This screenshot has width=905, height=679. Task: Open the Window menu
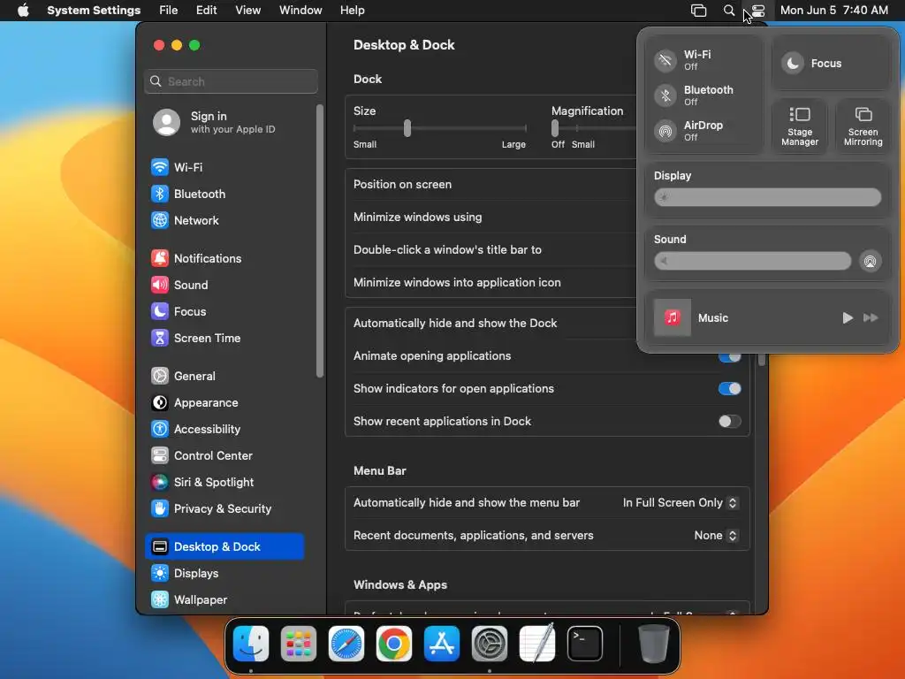(300, 11)
